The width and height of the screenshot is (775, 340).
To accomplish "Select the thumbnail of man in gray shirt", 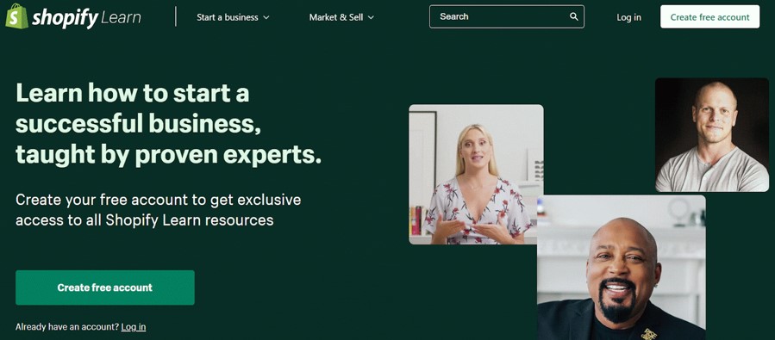I will [x=712, y=135].
